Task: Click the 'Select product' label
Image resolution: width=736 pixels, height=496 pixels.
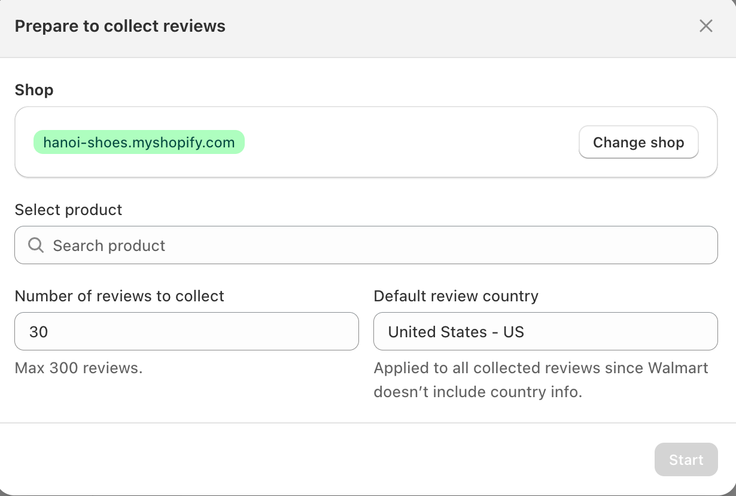Action: point(68,210)
